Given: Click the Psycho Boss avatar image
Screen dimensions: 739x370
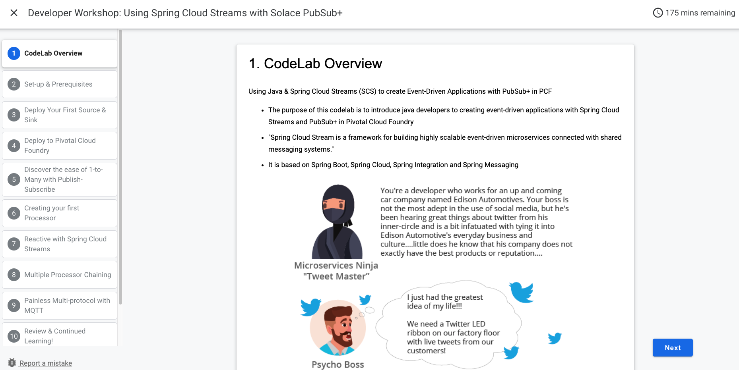Looking at the screenshot, I should pyautogui.click(x=338, y=328).
